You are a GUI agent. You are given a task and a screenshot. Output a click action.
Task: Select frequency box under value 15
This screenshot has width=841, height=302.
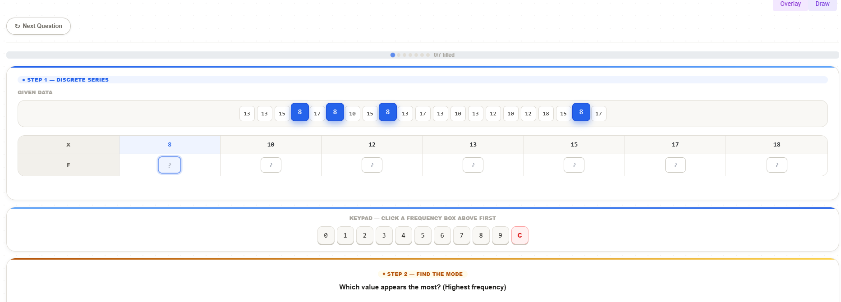(x=574, y=165)
